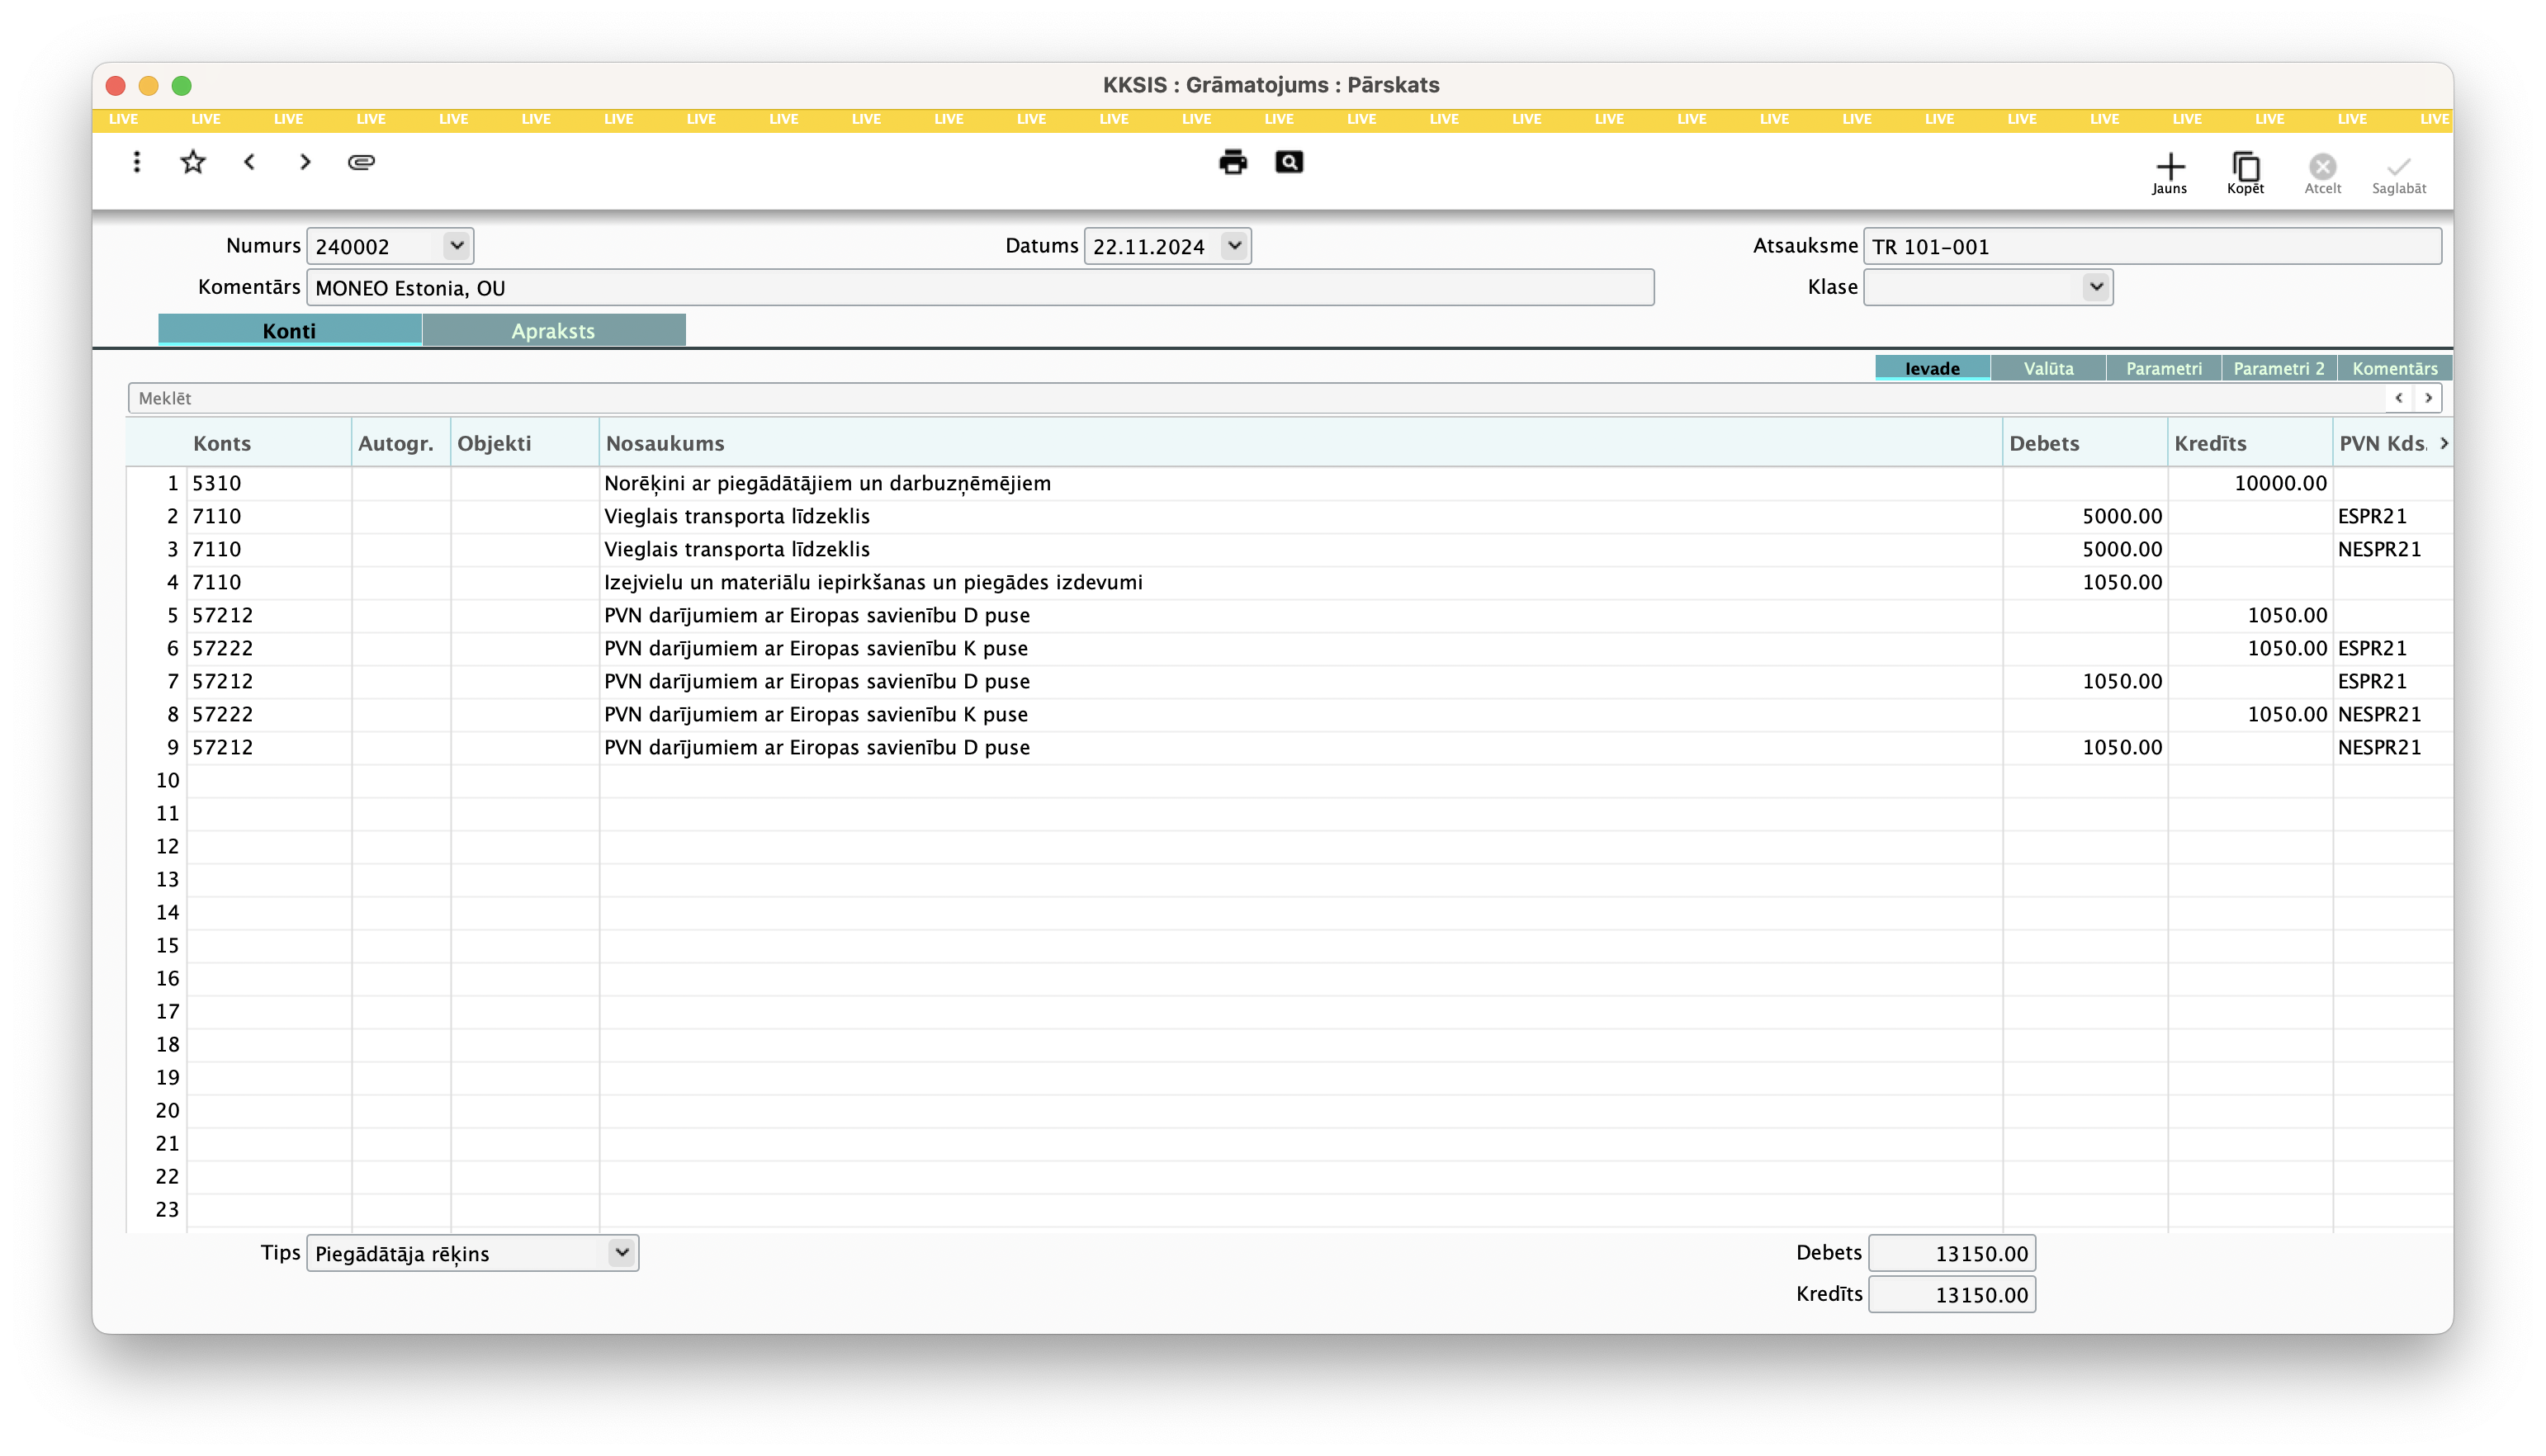Open the Tips dropdown
Viewport: 2546px width, 1456px height.
(x=621, y=1253)
